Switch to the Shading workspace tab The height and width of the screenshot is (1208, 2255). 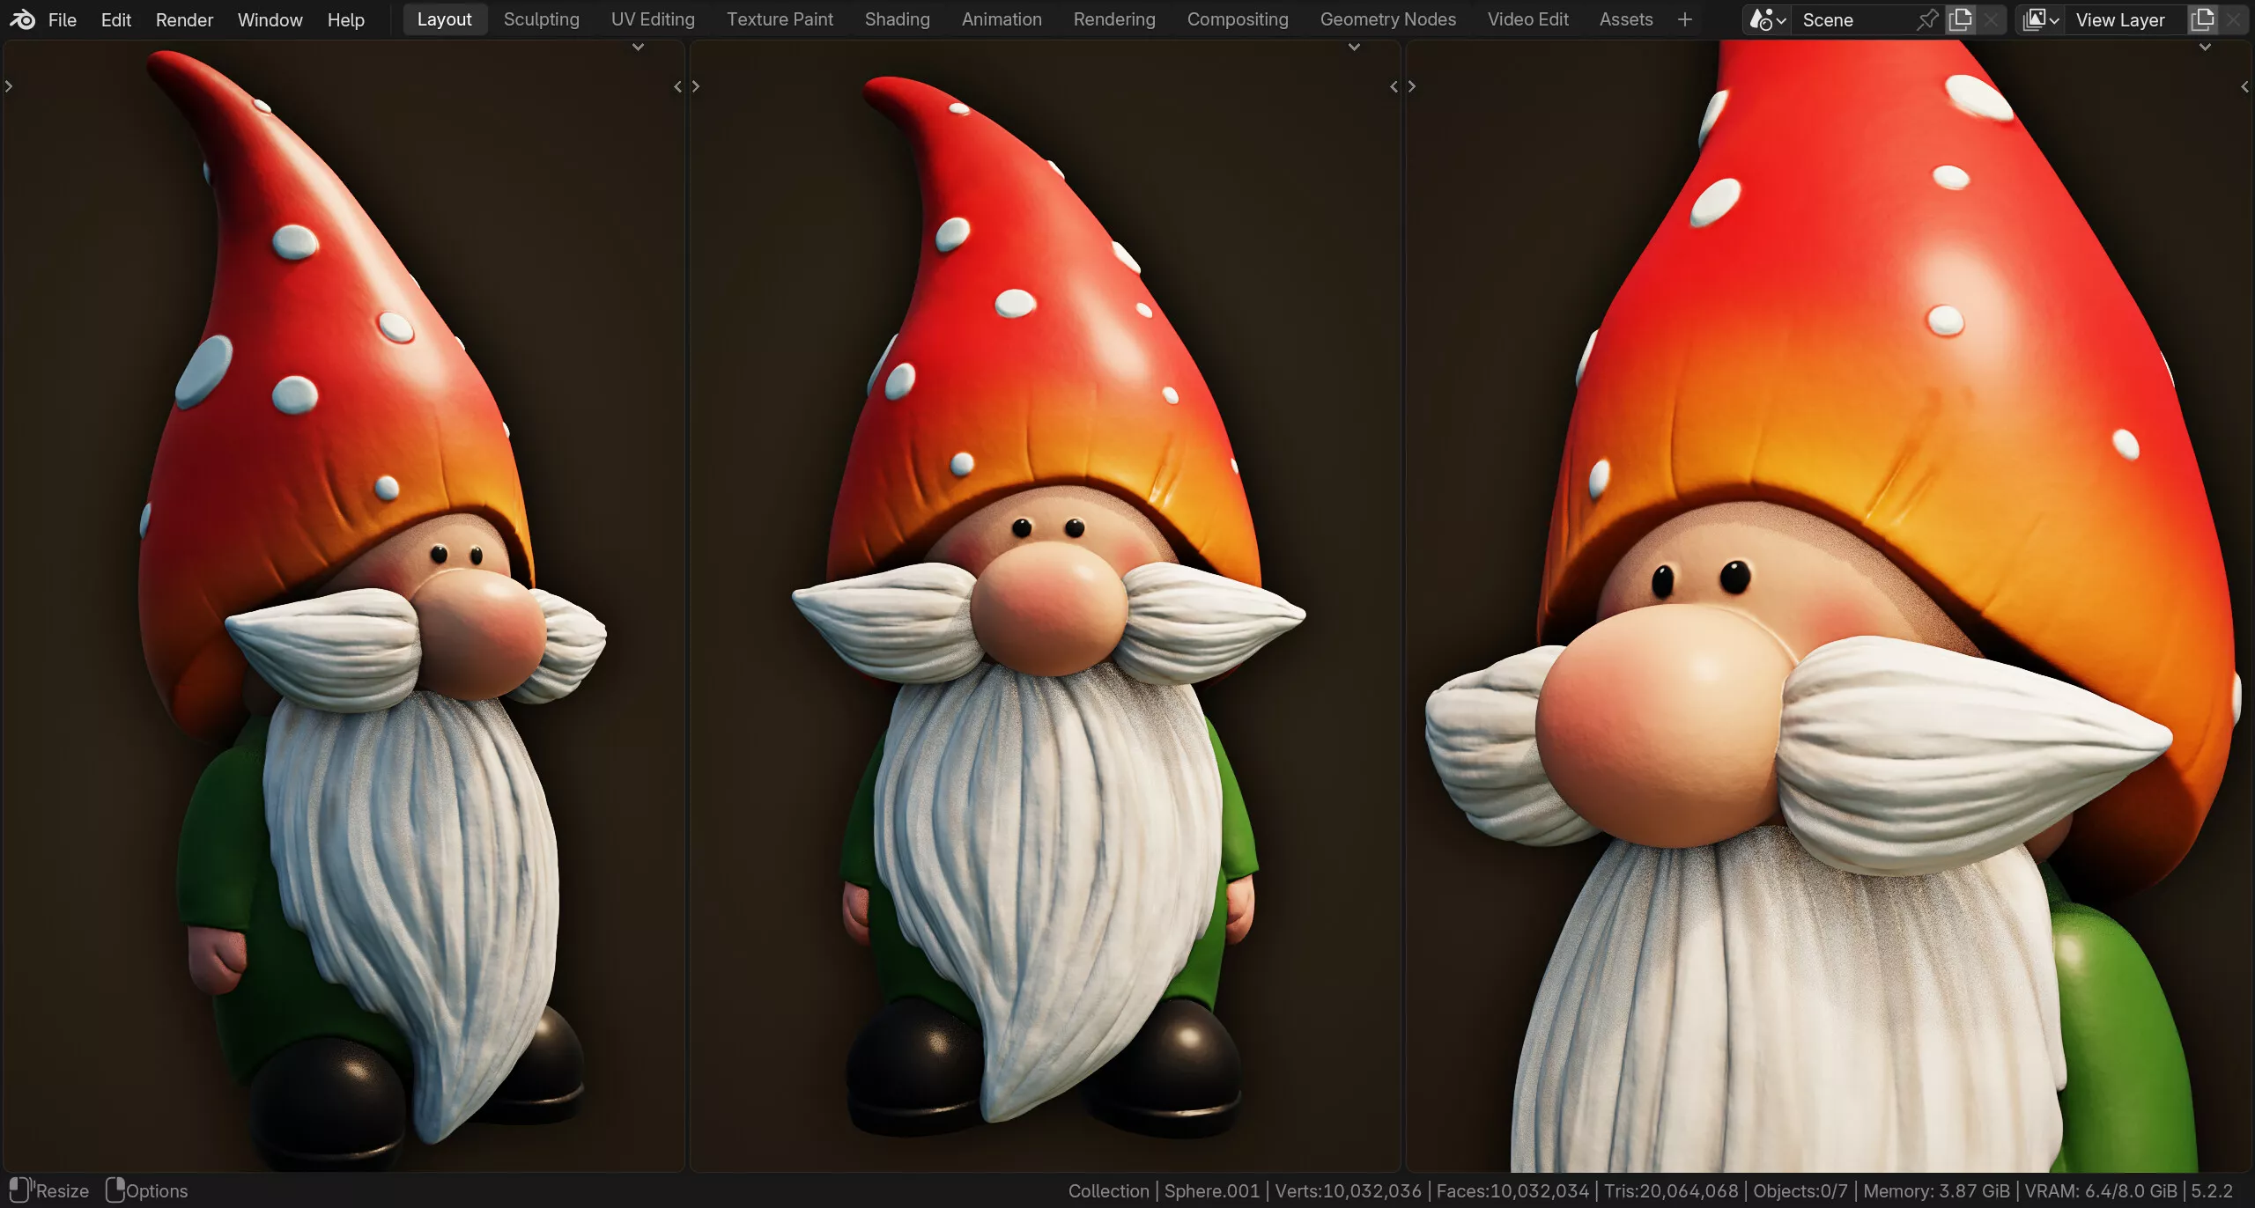[897, 19]
